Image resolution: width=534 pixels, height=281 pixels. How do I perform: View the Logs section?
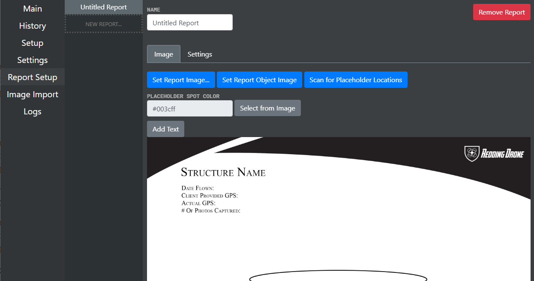click(32, 111)
